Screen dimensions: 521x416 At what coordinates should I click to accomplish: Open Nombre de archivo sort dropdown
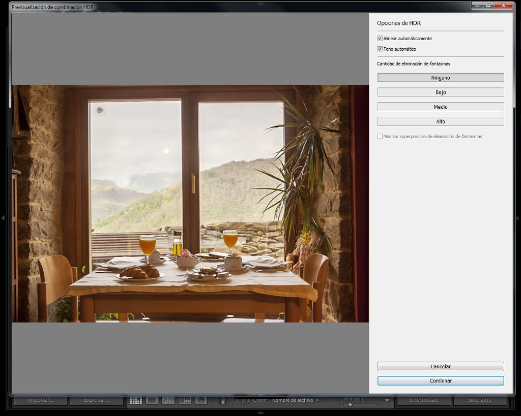point(295,400)
